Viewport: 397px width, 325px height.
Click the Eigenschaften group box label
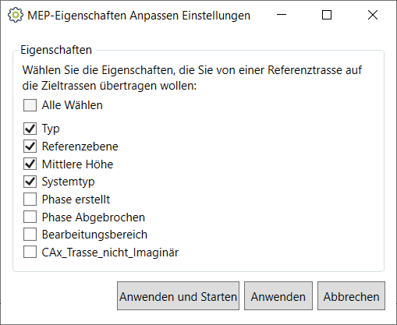tap(56, 50)
